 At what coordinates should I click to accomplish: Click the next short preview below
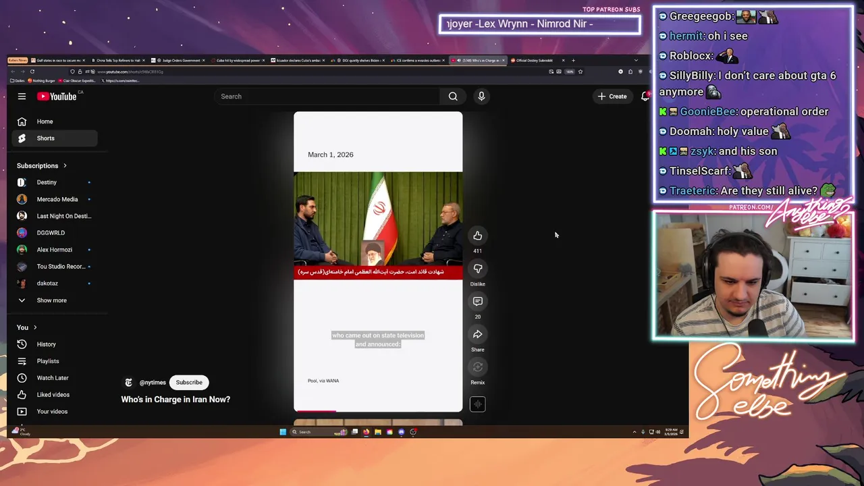pos(378,423)
